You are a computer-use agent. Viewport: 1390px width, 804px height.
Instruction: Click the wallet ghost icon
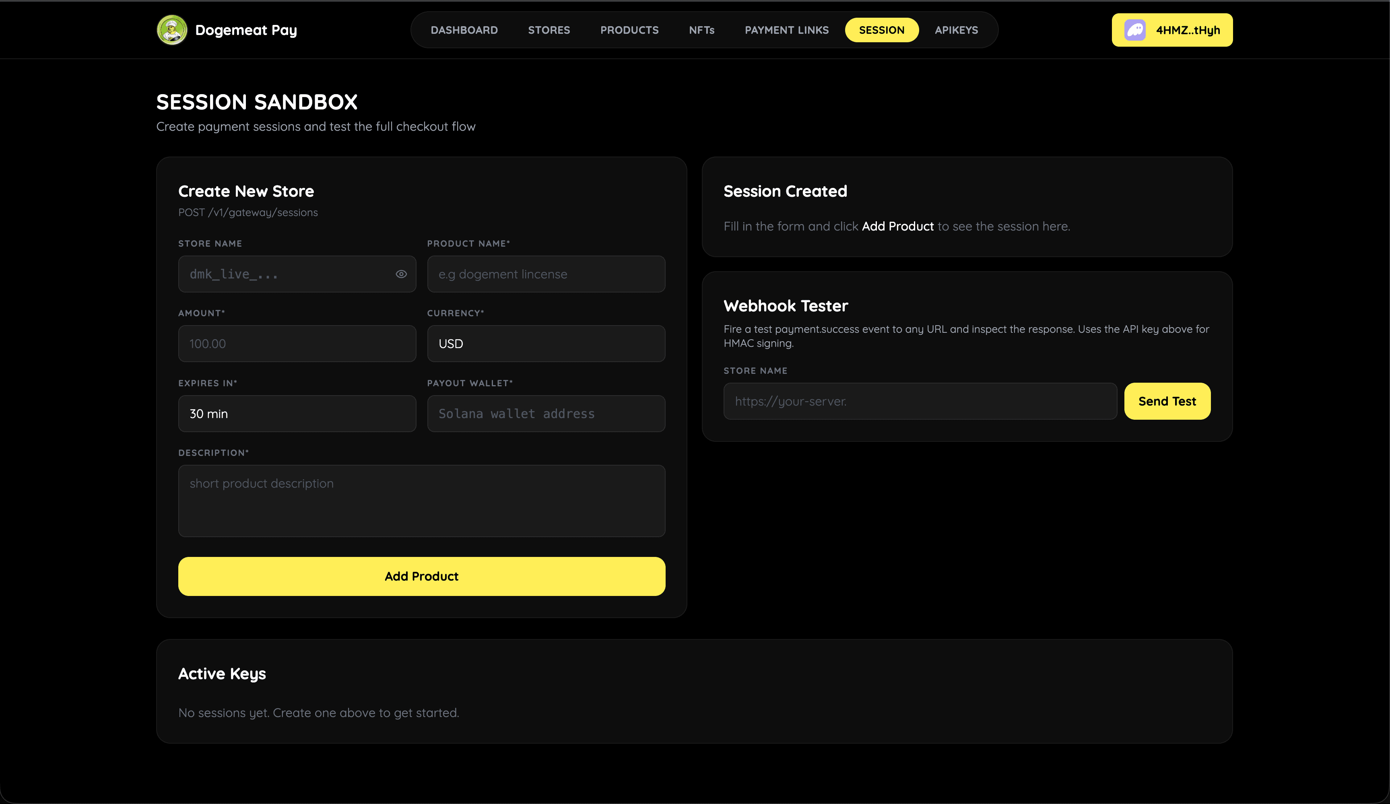[x=1135, y=30]
